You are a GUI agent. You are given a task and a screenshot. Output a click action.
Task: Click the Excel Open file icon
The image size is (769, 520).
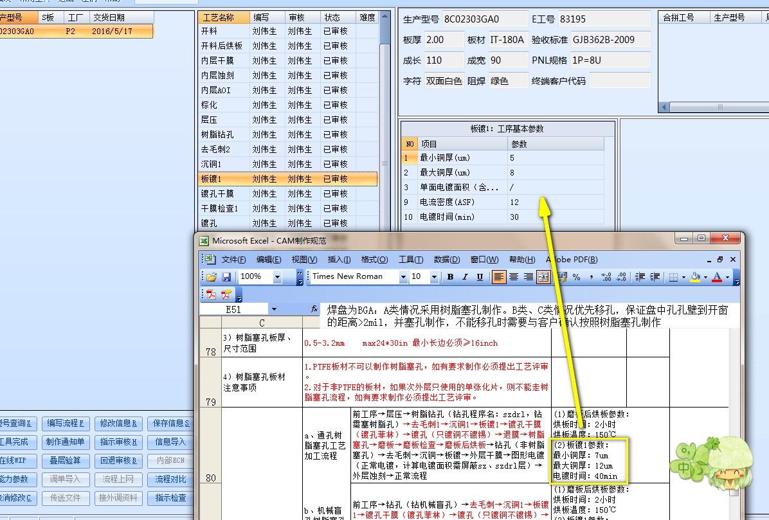[x=212, y=277]
